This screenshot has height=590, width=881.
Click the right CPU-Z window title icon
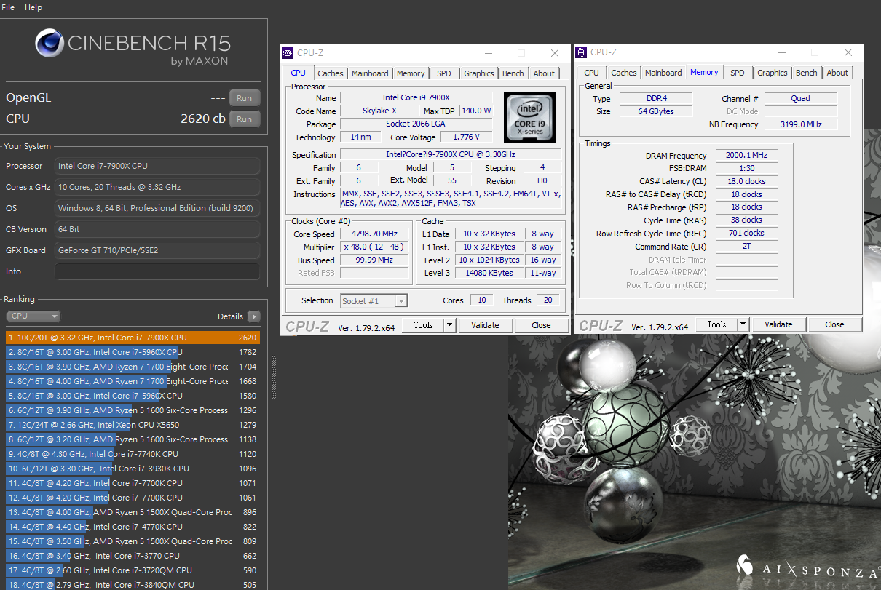point(582,52)
